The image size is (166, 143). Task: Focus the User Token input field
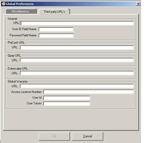pyautogui.click(x=67, y=104)
